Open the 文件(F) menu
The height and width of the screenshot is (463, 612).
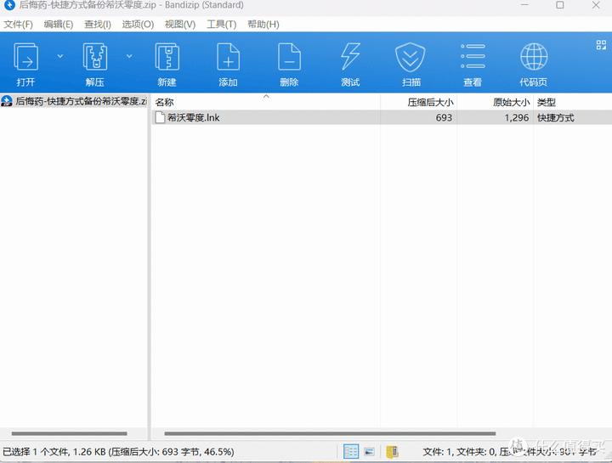19,25
